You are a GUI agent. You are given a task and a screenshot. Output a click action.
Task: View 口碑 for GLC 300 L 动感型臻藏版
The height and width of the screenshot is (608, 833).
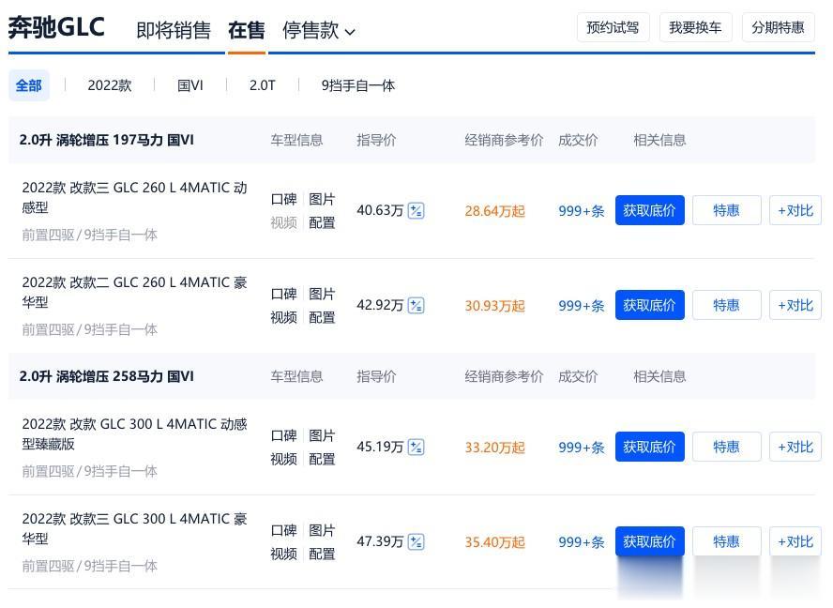(x=283, y=435)
